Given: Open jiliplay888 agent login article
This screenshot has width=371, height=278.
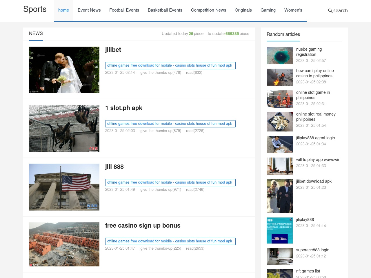Looking at the screenshot, I should point(316,138).
